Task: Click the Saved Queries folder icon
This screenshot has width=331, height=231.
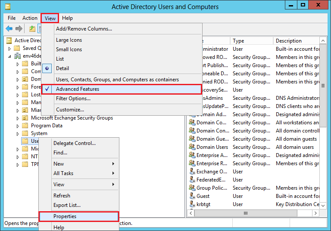Action: [17, 48]
